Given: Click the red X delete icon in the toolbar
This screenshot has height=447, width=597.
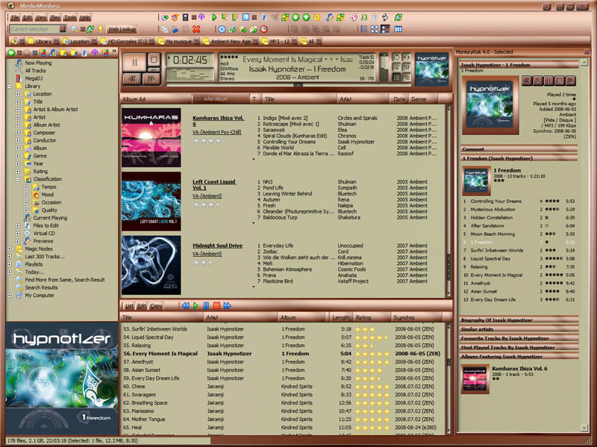Looking at the screenshot, I should (x=196, y=29).
